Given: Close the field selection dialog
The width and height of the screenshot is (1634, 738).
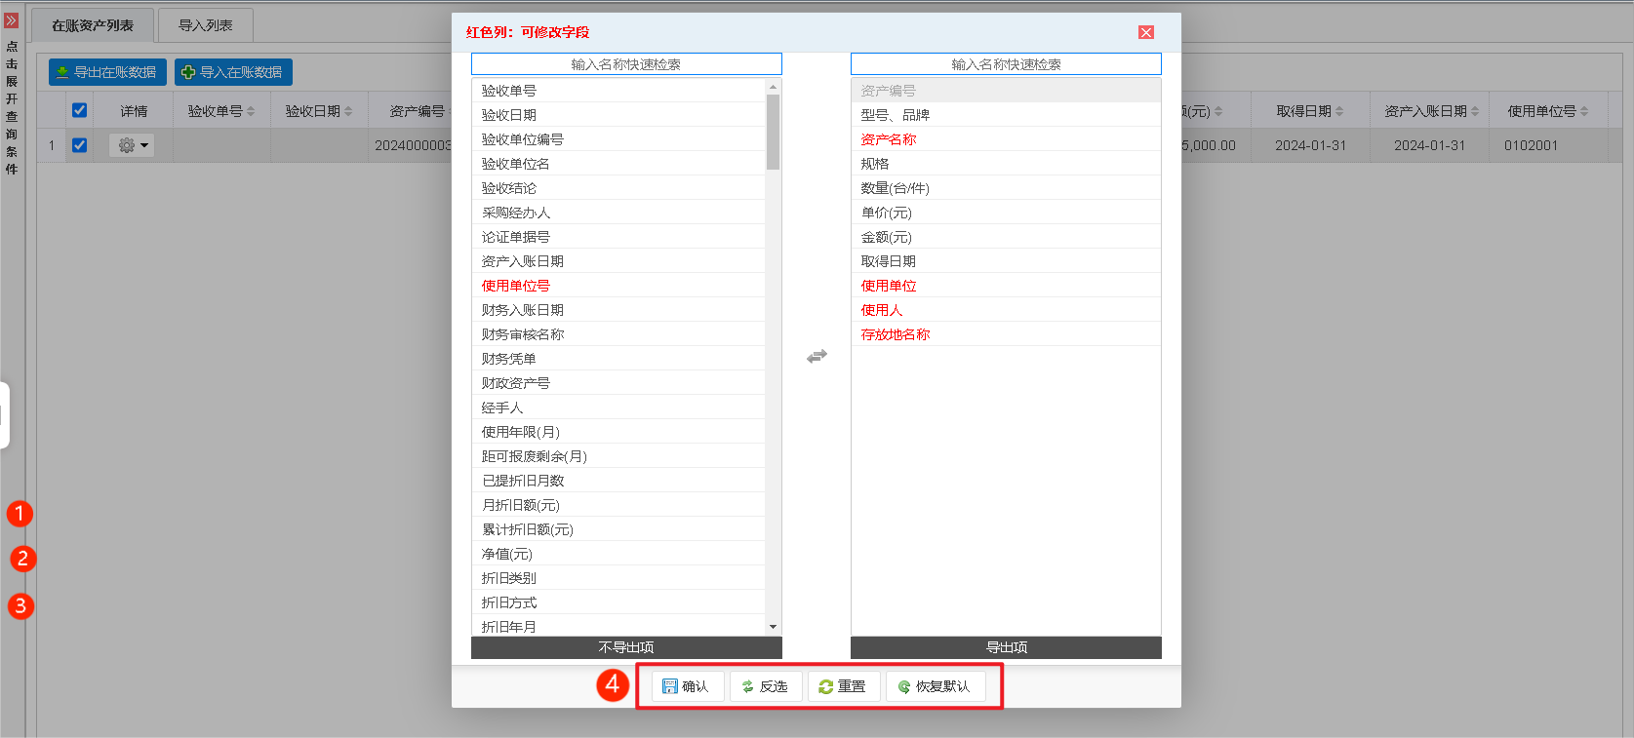Looking at the screenshot, I should [x=1146, y=32].
